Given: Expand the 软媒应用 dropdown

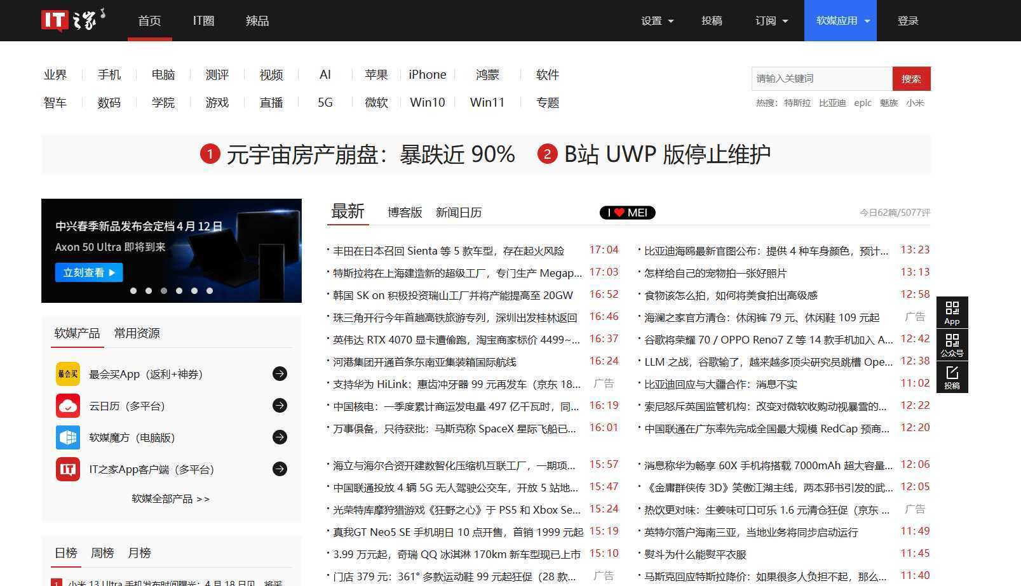Looking at the screenshot, I should (x=841, y=20).
